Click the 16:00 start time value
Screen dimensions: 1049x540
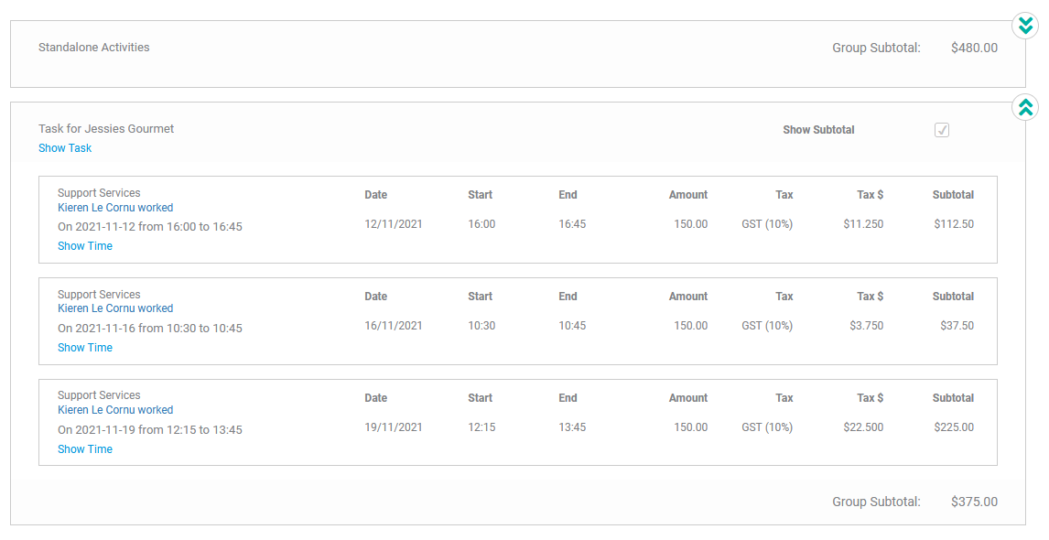[481, 224]
